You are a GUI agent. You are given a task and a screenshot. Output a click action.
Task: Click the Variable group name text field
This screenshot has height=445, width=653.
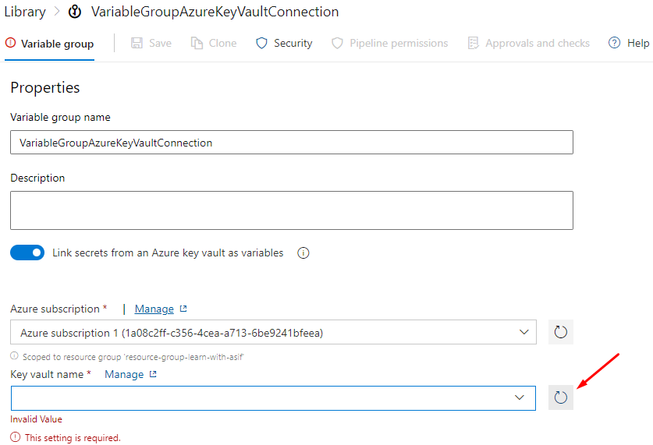[x=291, y=143]
